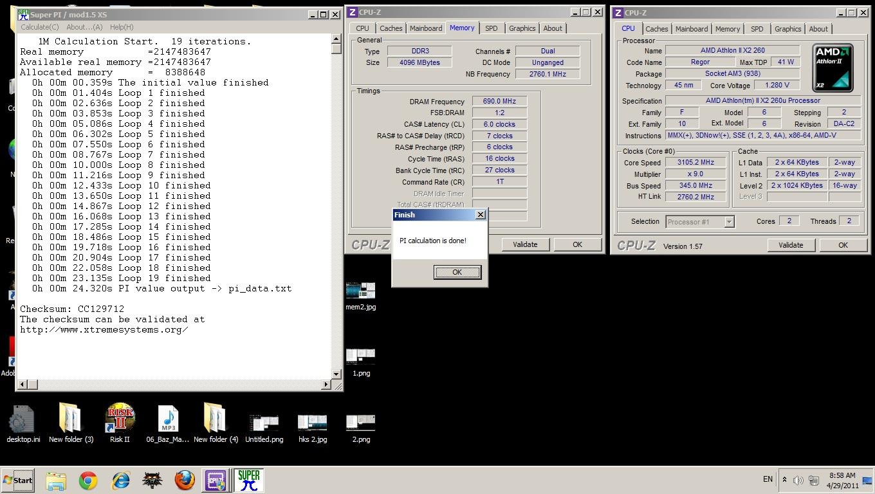Open 1.png desktop thumbnail
The height and width of the screenshot is (494, 875).
click(361, 362)
